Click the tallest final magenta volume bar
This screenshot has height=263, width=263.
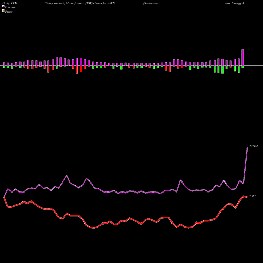[242, 58]
